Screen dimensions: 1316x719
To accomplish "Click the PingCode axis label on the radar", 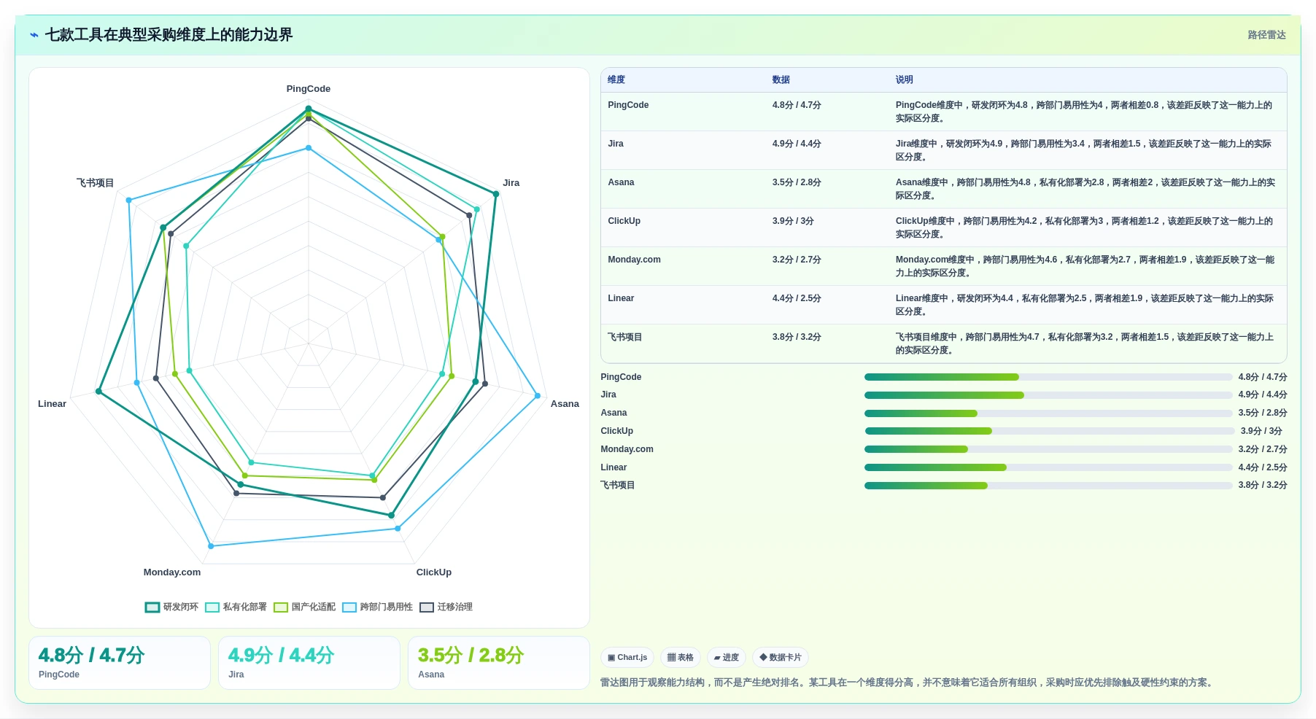I will 309,89.
